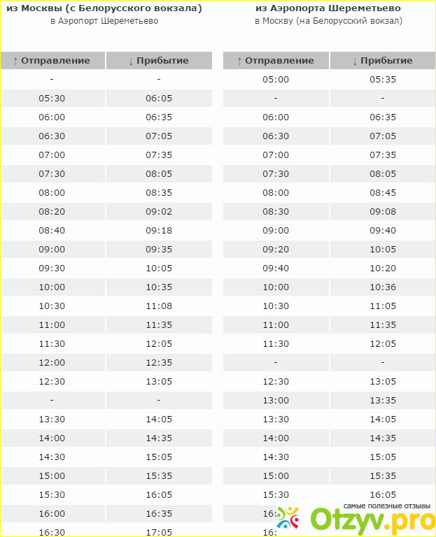This screenshot has width=436, height=537.
Task: Click the 'самые полезные отзывы' tagline
Action: pyautogui.click(x=386, y=506)
